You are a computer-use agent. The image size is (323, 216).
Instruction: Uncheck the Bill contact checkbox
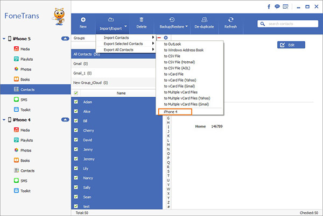[x=76, y=121]
